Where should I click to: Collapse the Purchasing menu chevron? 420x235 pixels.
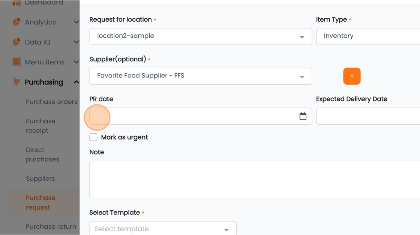pos(76,82)
